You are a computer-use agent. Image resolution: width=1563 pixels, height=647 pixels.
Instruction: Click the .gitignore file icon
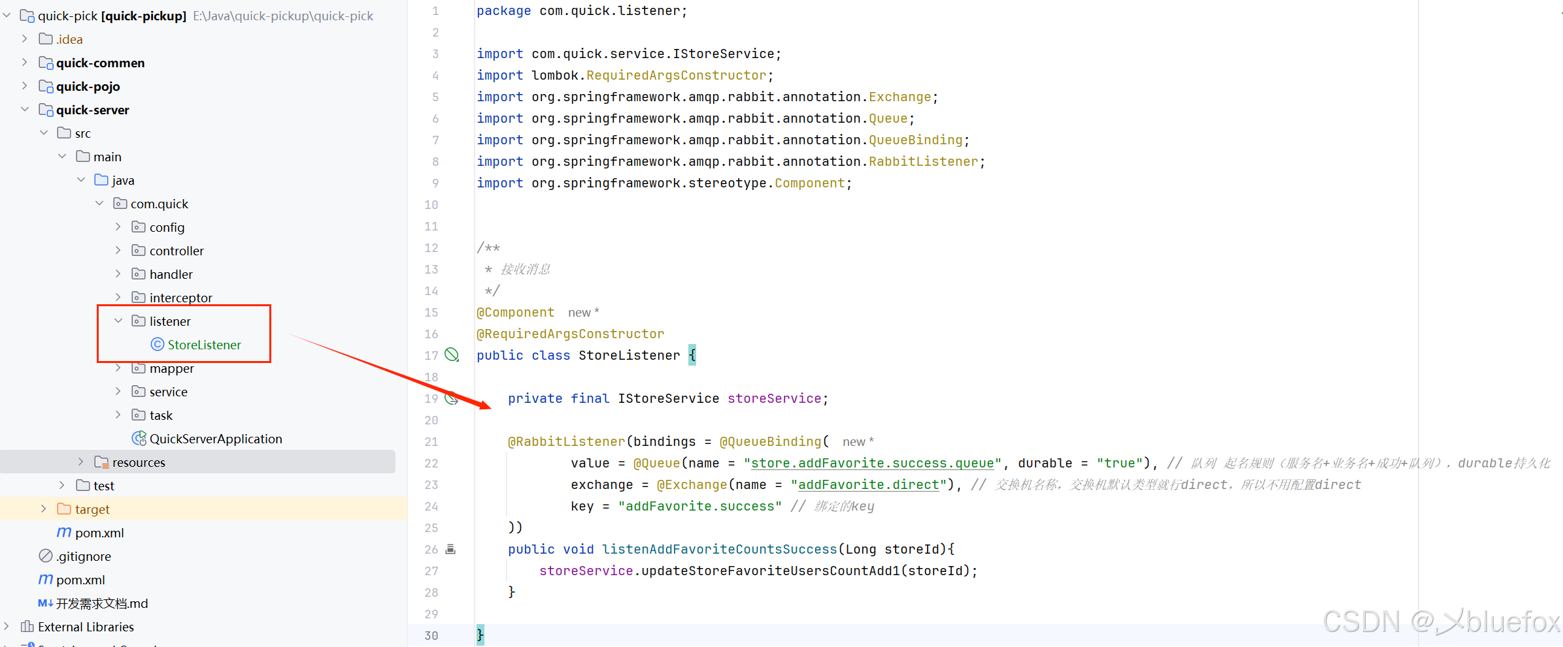pyautogui.click(x=46, y=556)
